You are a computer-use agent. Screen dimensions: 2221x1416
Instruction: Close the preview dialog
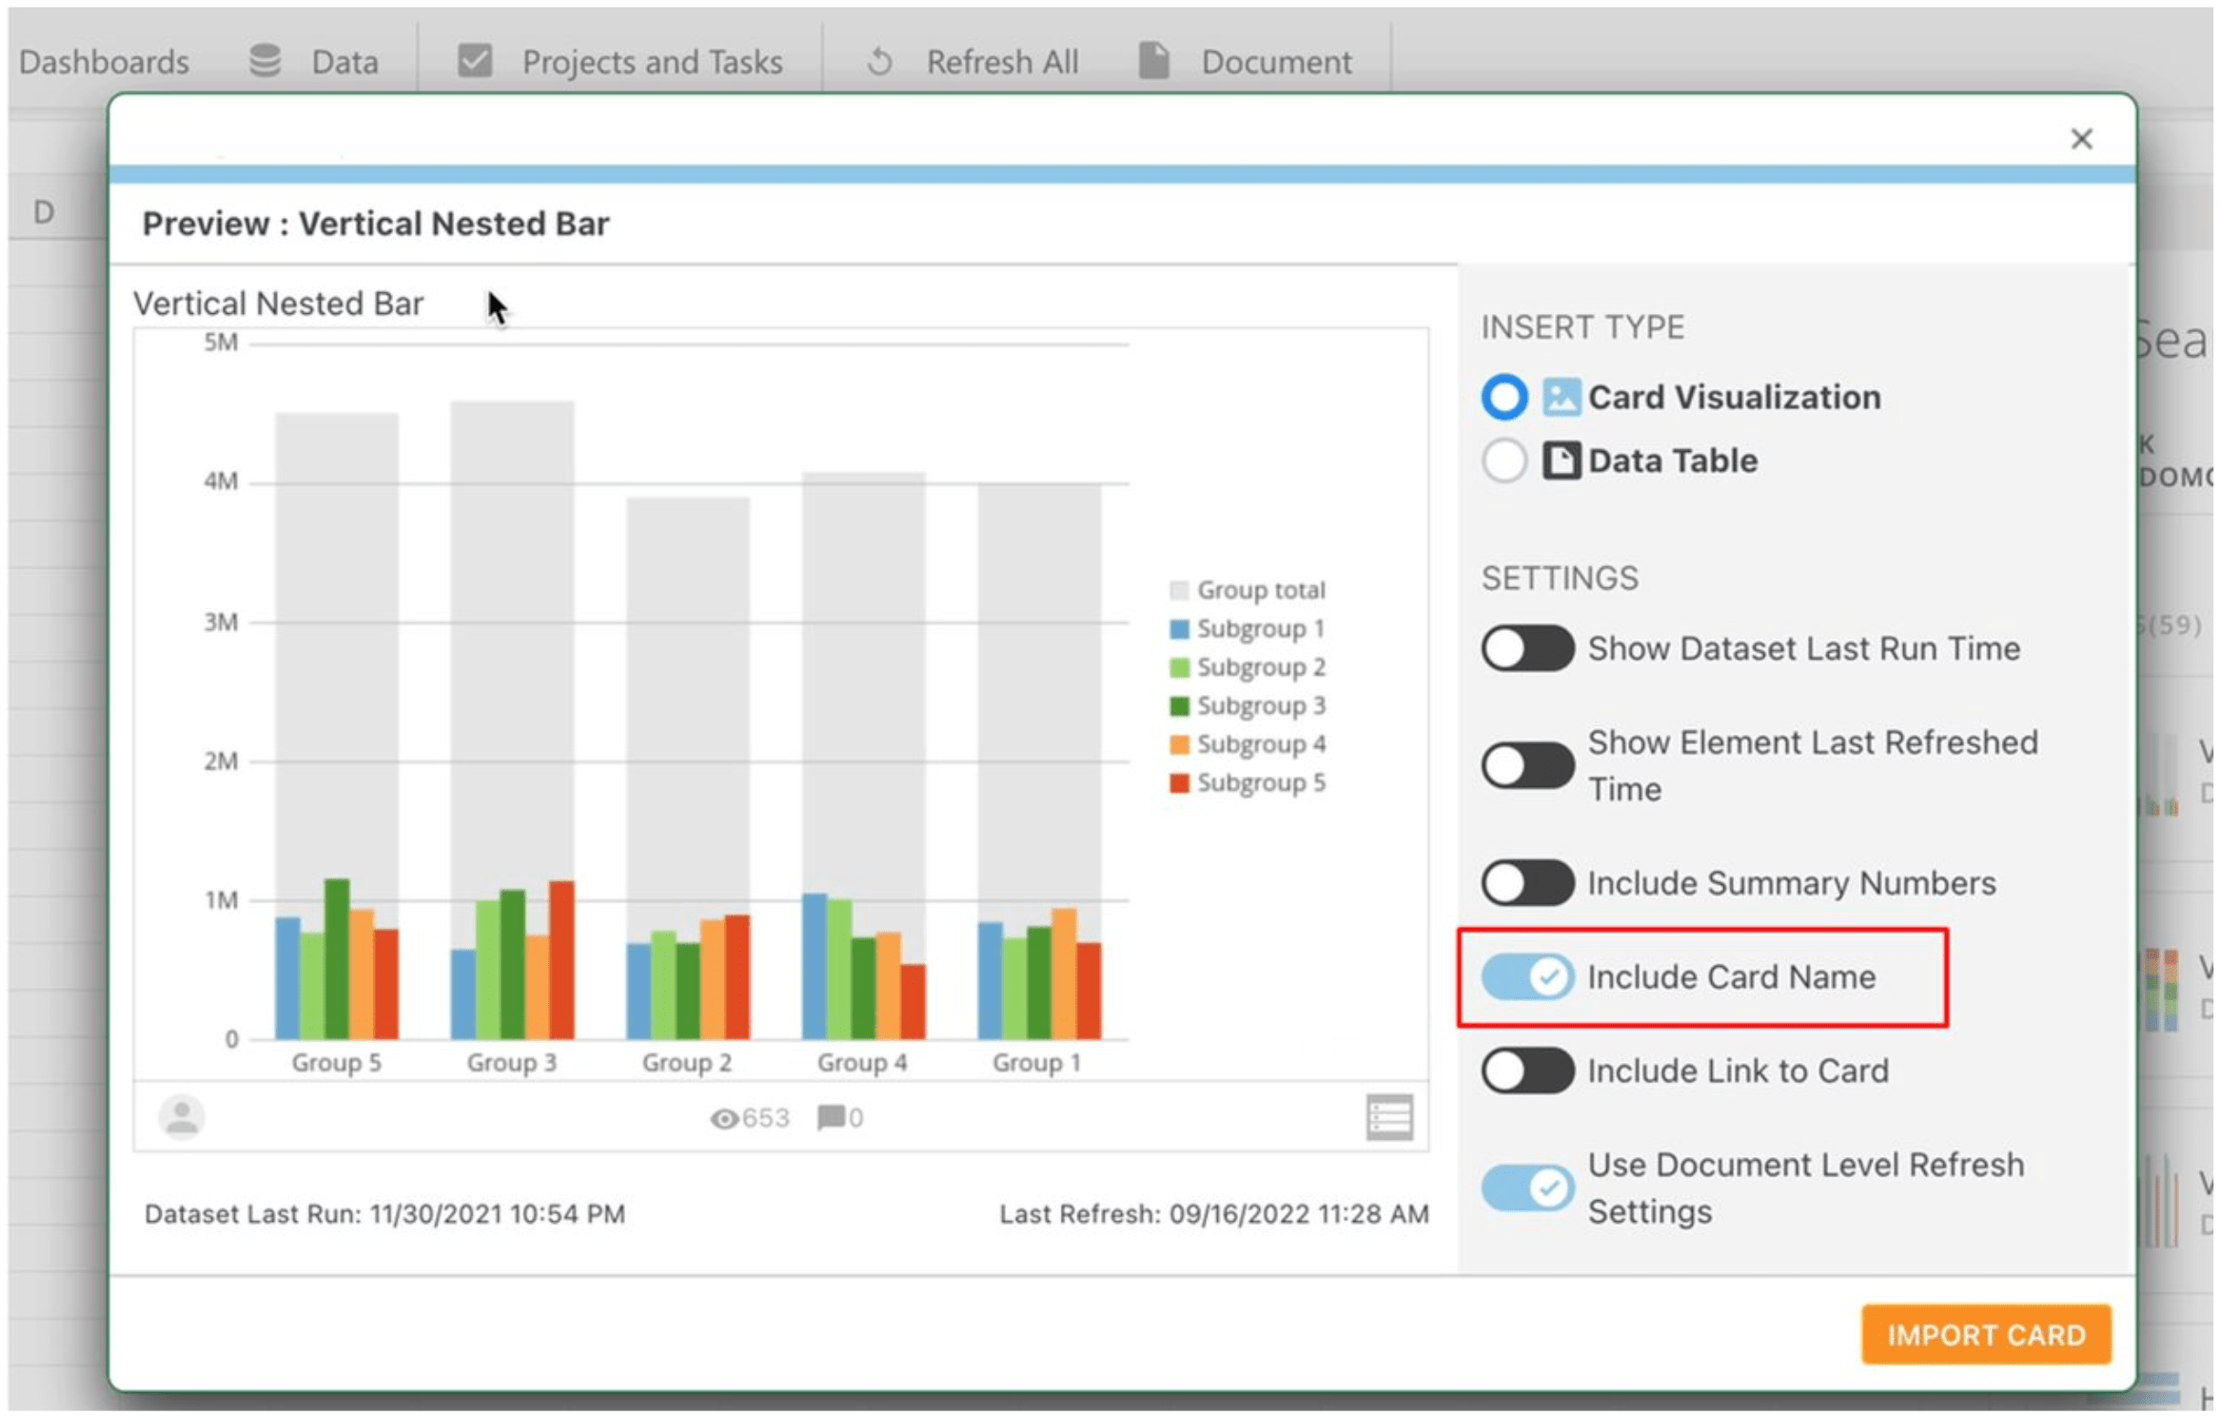click(x=2081, y=139)
